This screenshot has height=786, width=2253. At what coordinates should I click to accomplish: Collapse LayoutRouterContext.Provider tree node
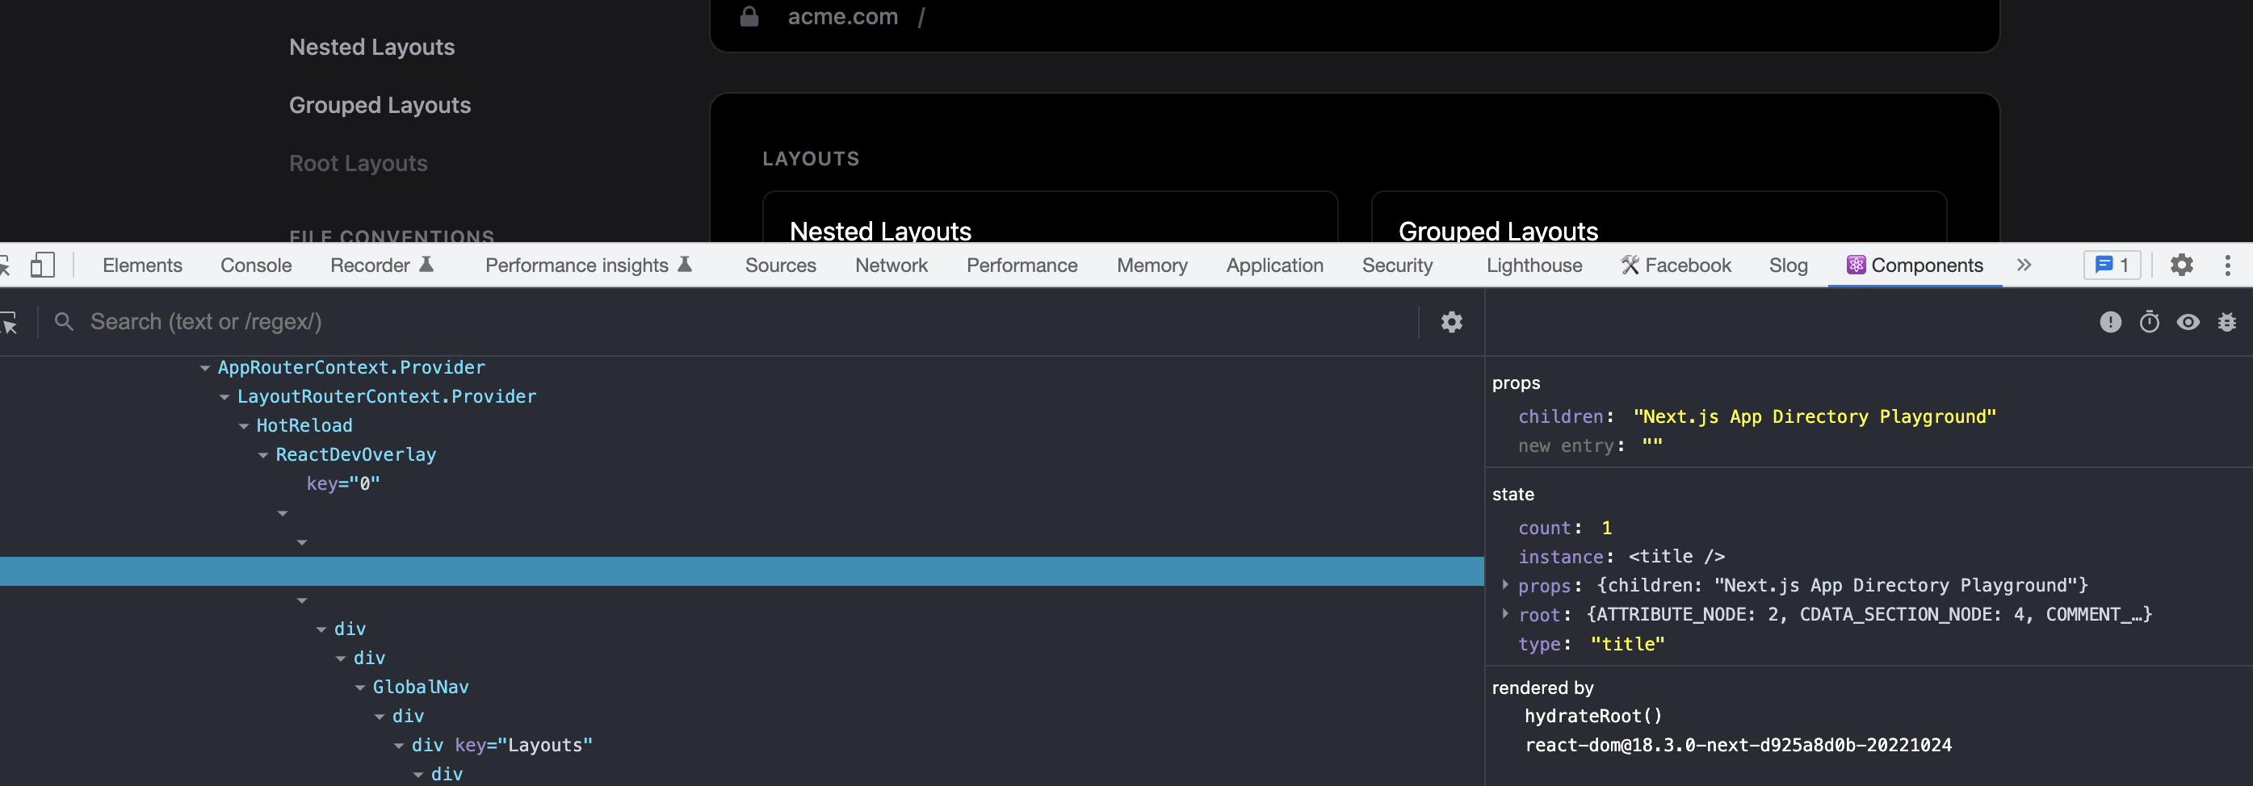[x=224, y=397]
